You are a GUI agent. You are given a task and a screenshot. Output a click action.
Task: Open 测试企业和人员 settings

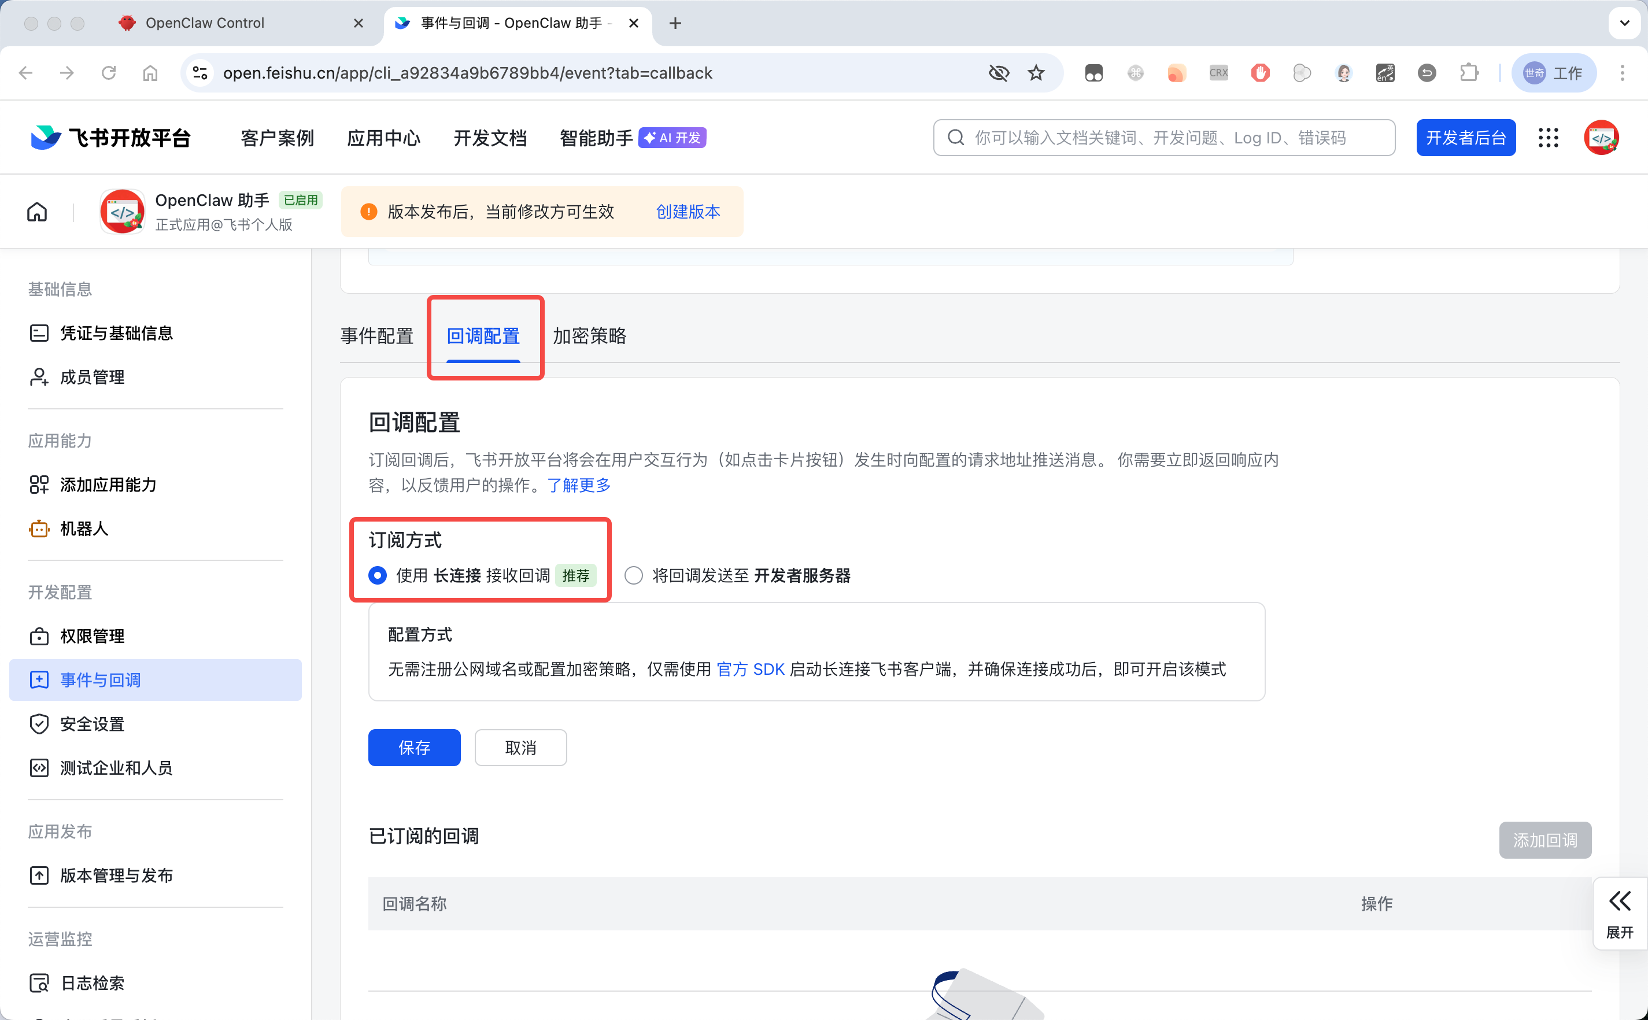click(116, 768)
